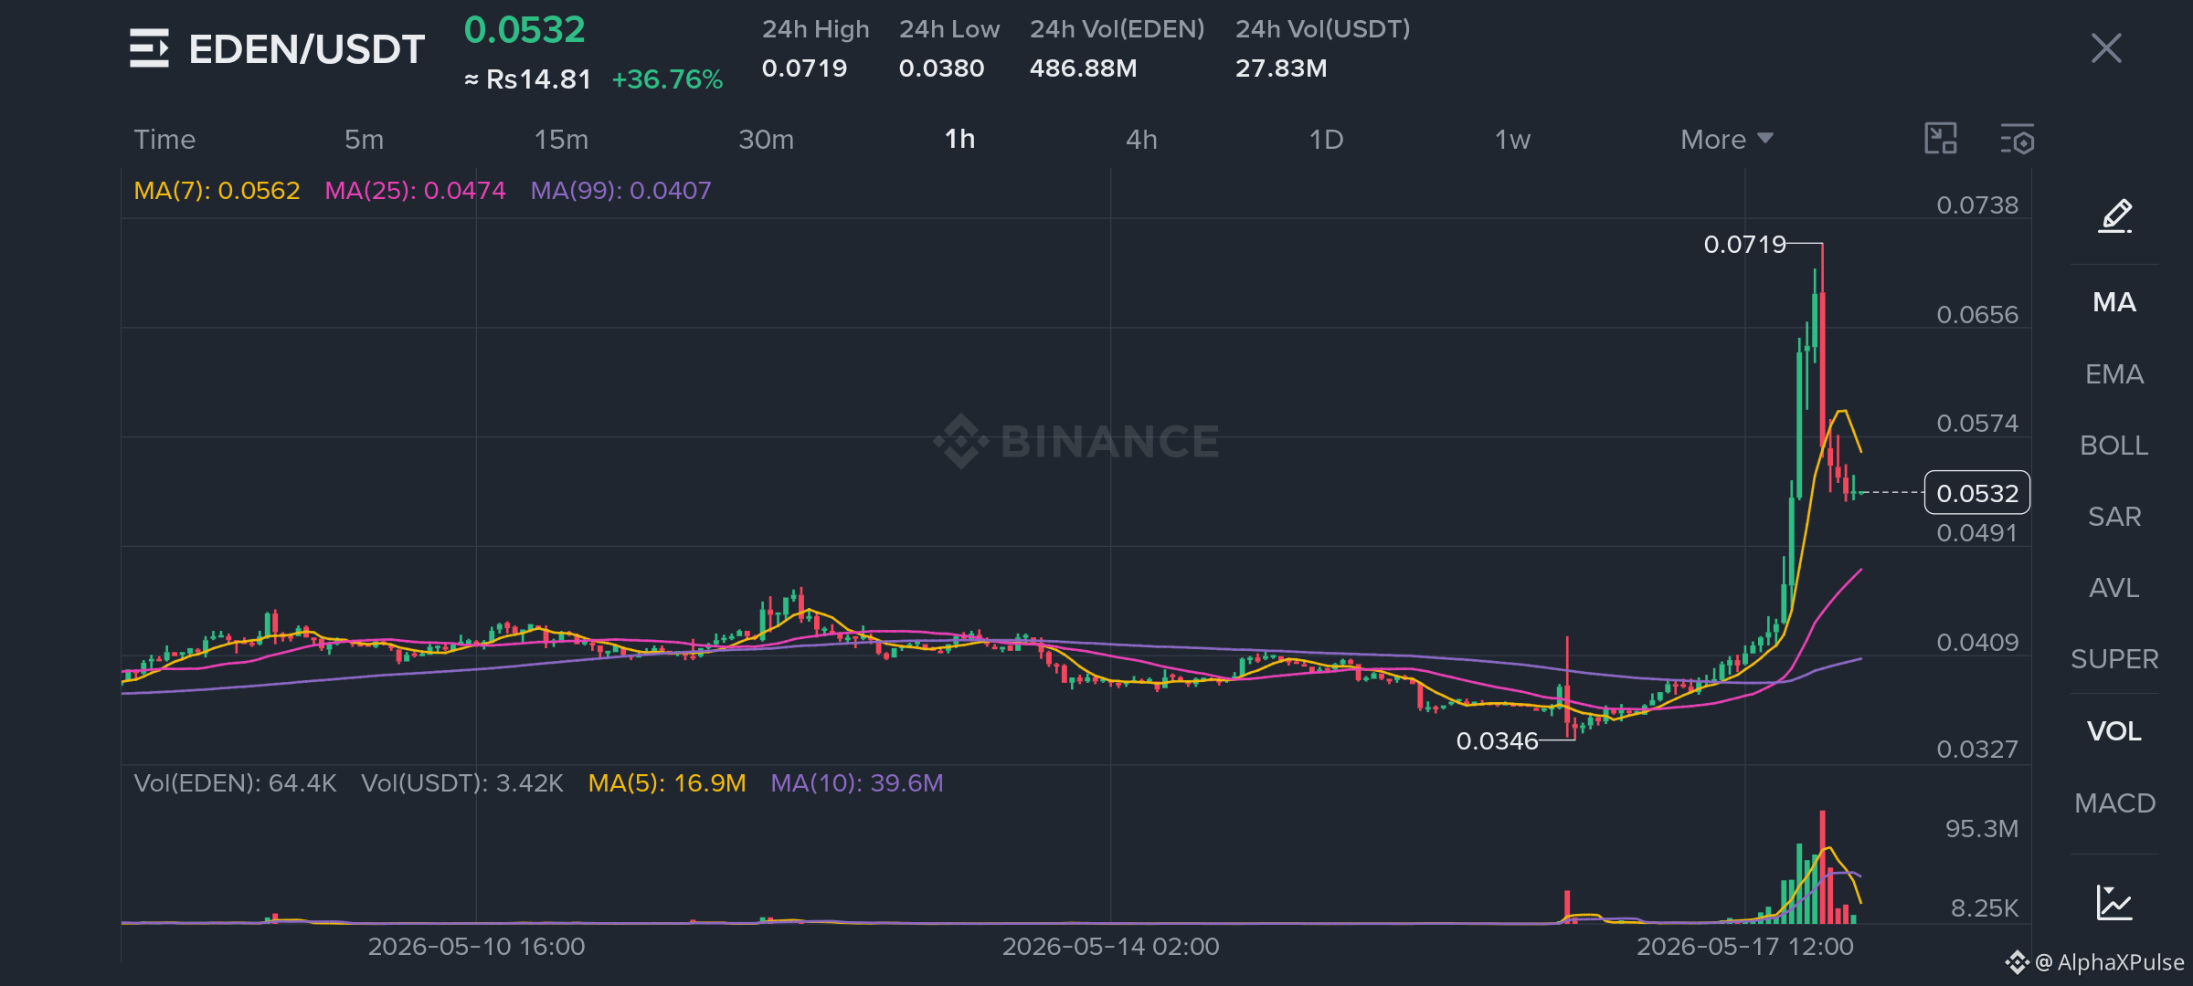Tap the 2026-05-17 12:00 time label

(1744, 947)
